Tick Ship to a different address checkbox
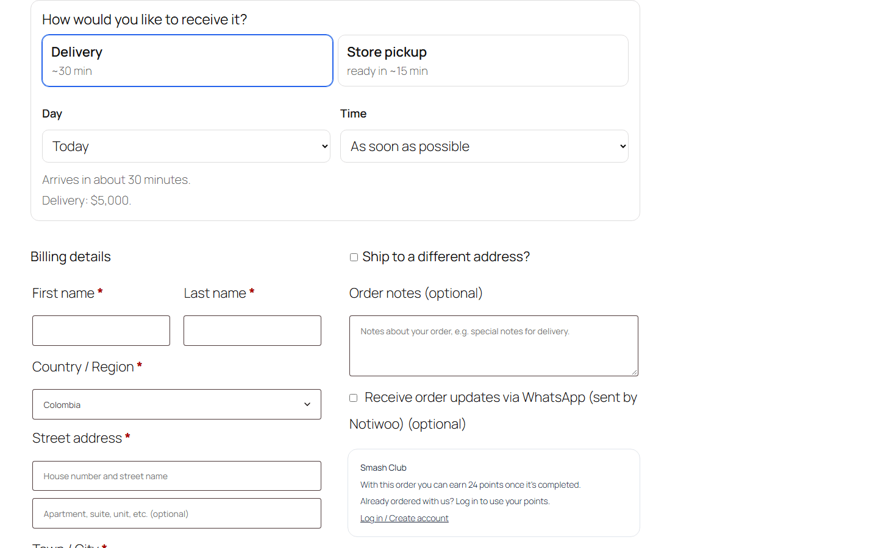 [x=354, y=257]
